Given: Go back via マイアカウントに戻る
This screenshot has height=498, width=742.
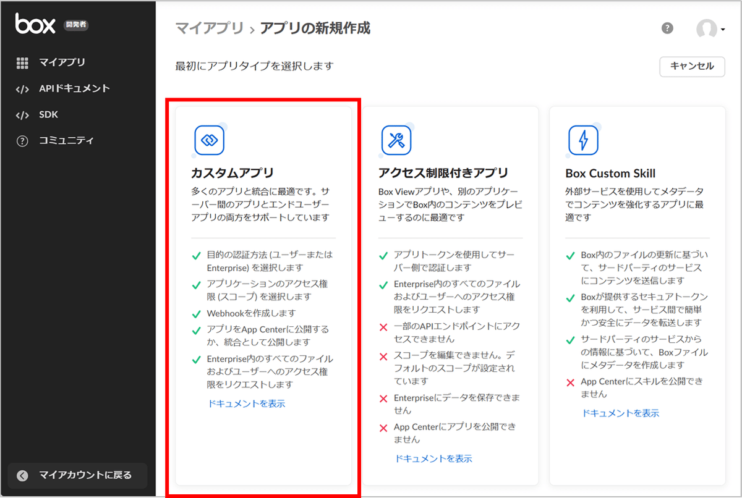Looking at the screenshot, I should click(77, 476).
